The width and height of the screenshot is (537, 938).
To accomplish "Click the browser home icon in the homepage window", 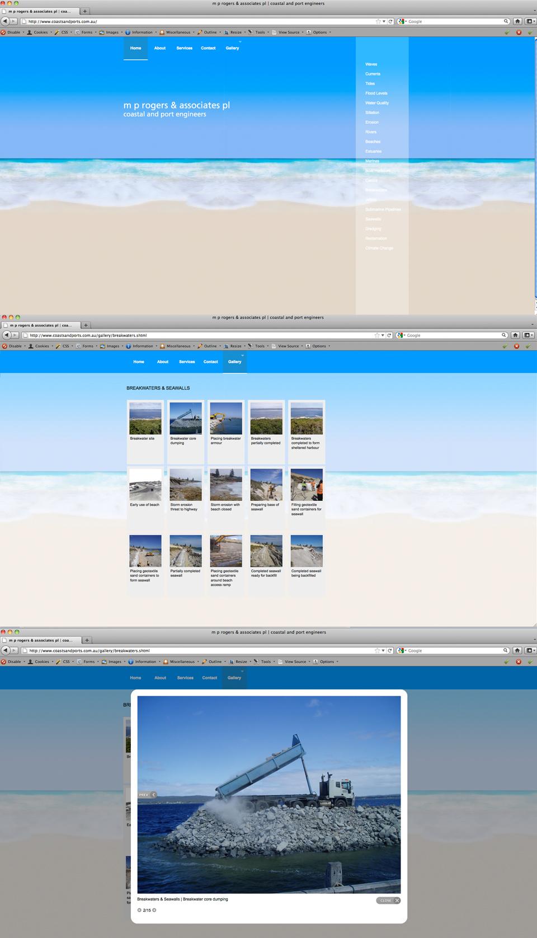I will (517, 21).
